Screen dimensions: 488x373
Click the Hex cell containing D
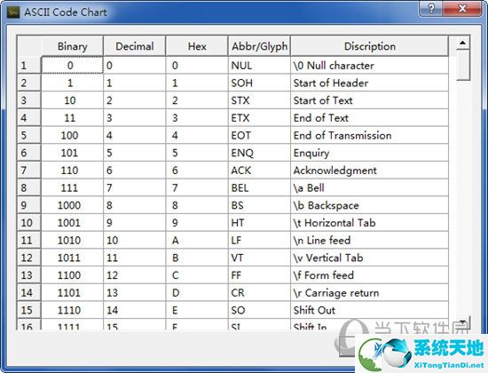(x=197, y=292)
